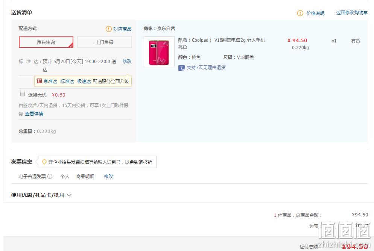Click the 总商品金额 ¥94.50 total value
Viewport: 374px width, 251px height.
(360, 215)
